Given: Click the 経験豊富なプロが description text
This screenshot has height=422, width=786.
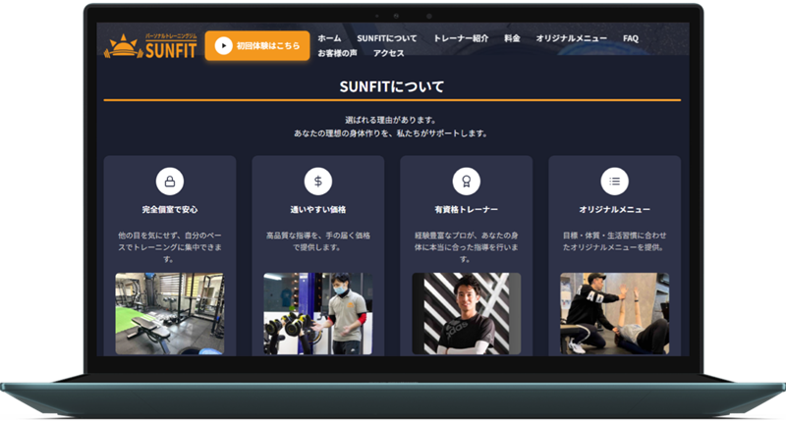Looking at the screenshot, I should pyautogui.click(x=466, y=246).
